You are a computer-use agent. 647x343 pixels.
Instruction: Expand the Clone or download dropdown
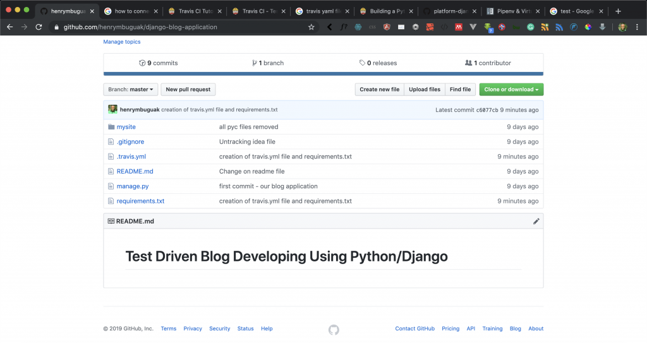tap(511, 89)
